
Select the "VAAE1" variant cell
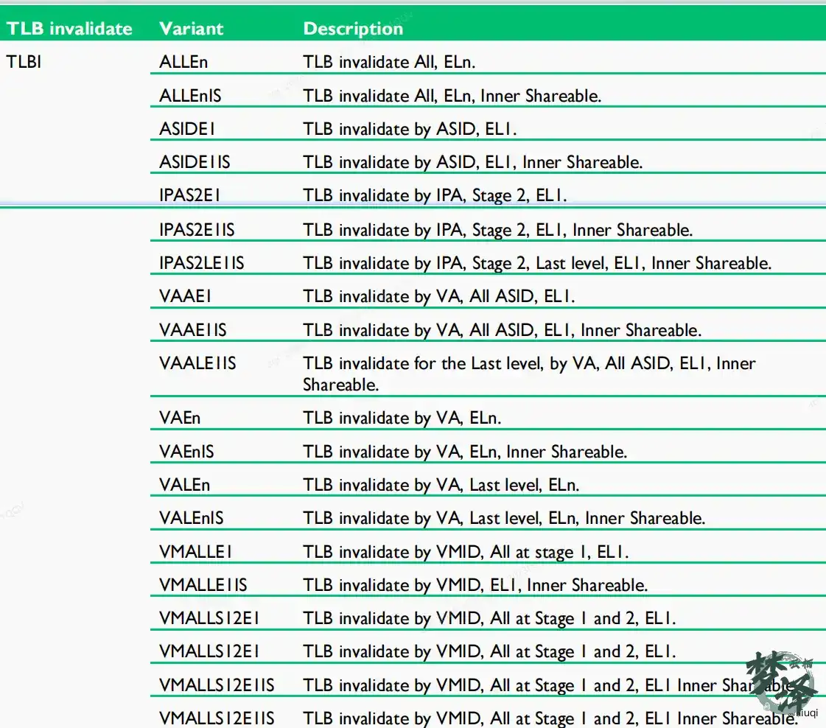coord(185,296)
